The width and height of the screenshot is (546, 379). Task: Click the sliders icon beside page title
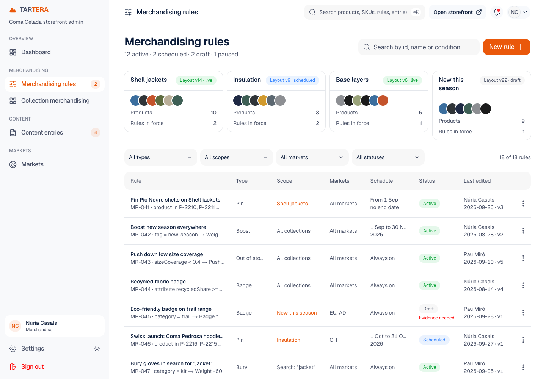coord(128,12)
